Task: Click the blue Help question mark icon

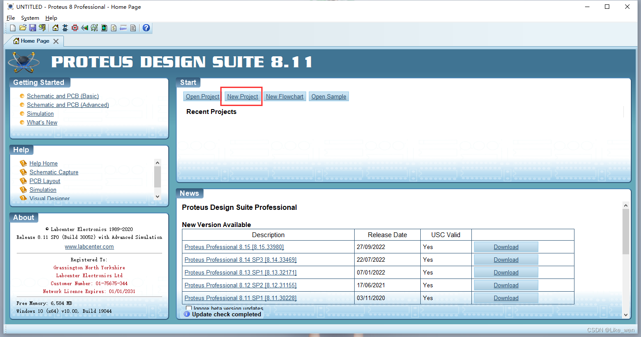Action: coord(146,28)
